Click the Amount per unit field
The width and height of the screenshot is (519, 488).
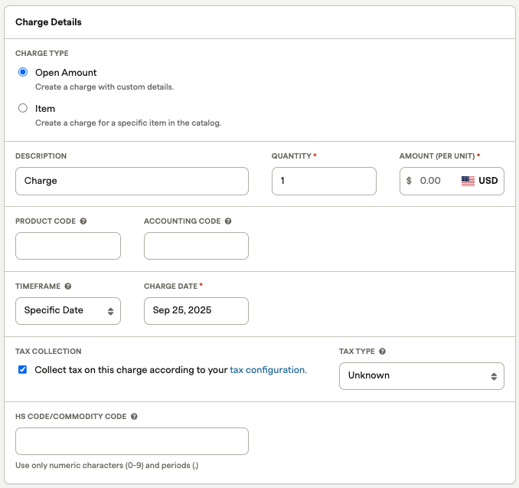click(x=432, y=182)
